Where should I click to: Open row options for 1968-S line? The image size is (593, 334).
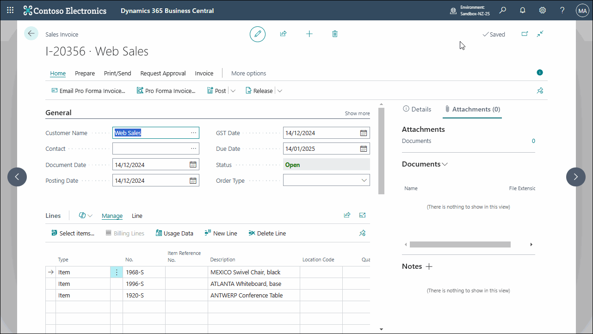(117, 272)
